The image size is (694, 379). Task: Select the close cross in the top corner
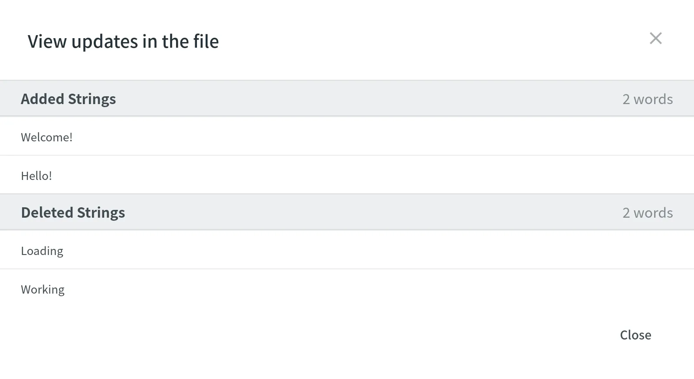click(656, 39)
